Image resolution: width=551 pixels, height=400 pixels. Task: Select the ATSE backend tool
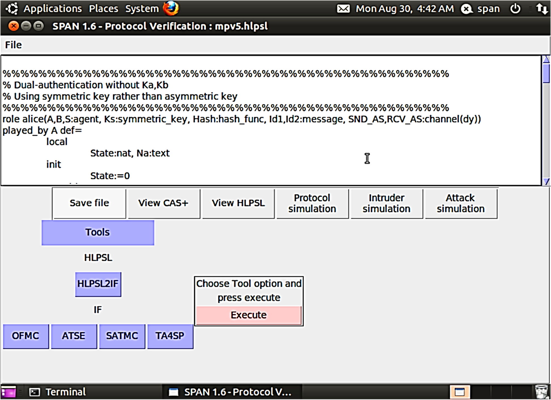[74, 336]
